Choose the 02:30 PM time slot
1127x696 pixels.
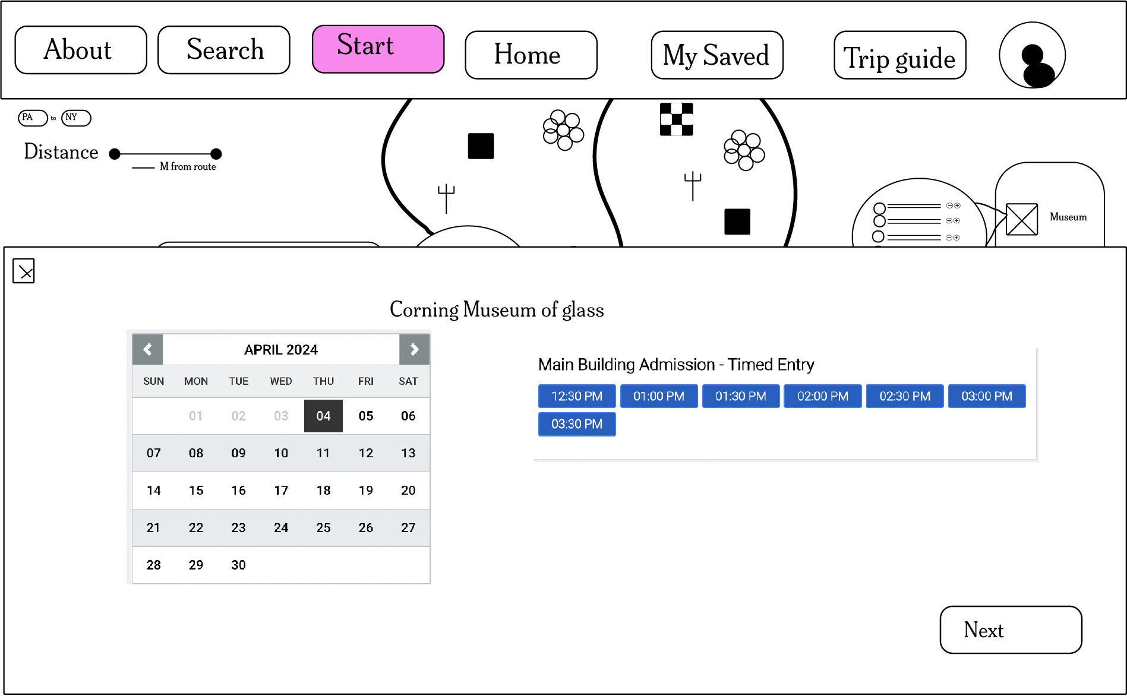pos(905,396)
